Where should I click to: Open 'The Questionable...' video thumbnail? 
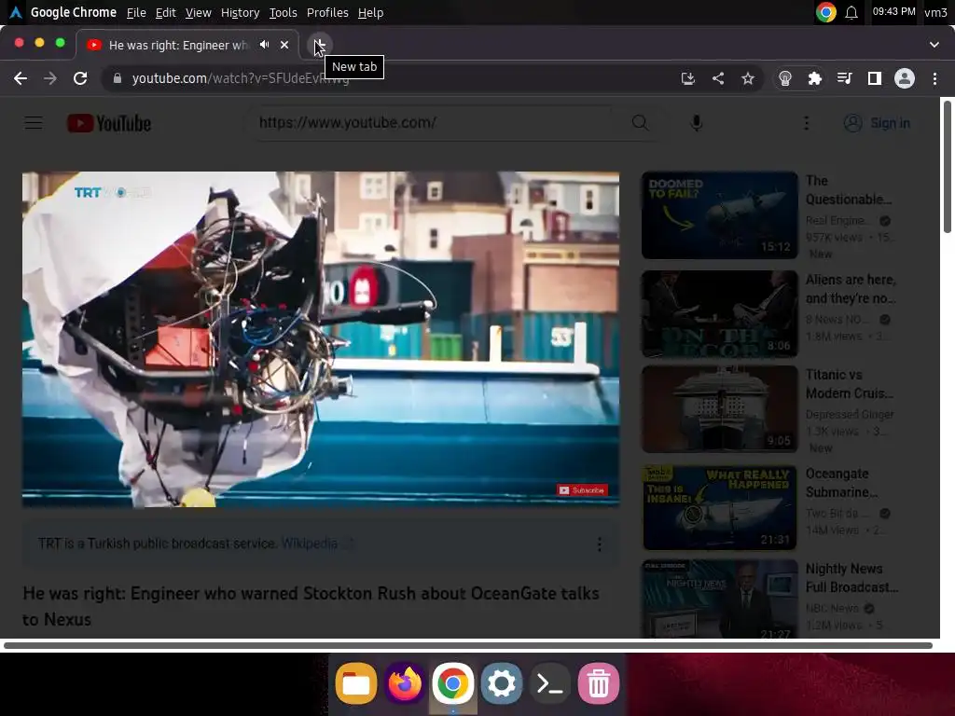(x=719, y=215)
